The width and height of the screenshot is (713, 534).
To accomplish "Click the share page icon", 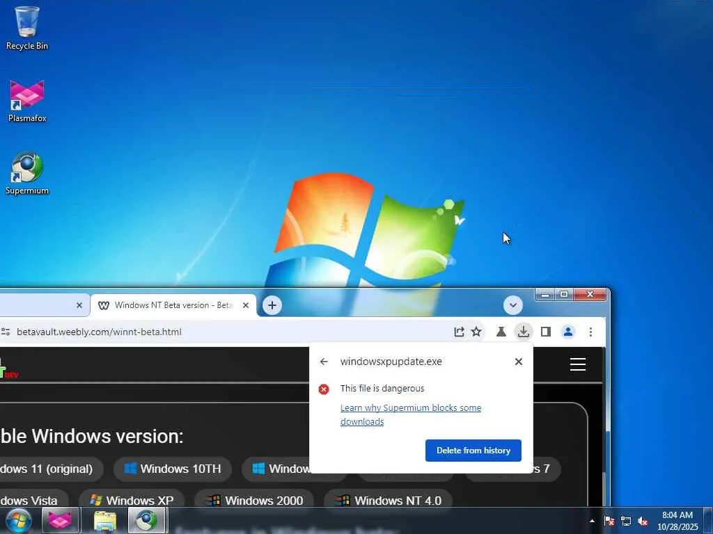I will tap(459, 332).
